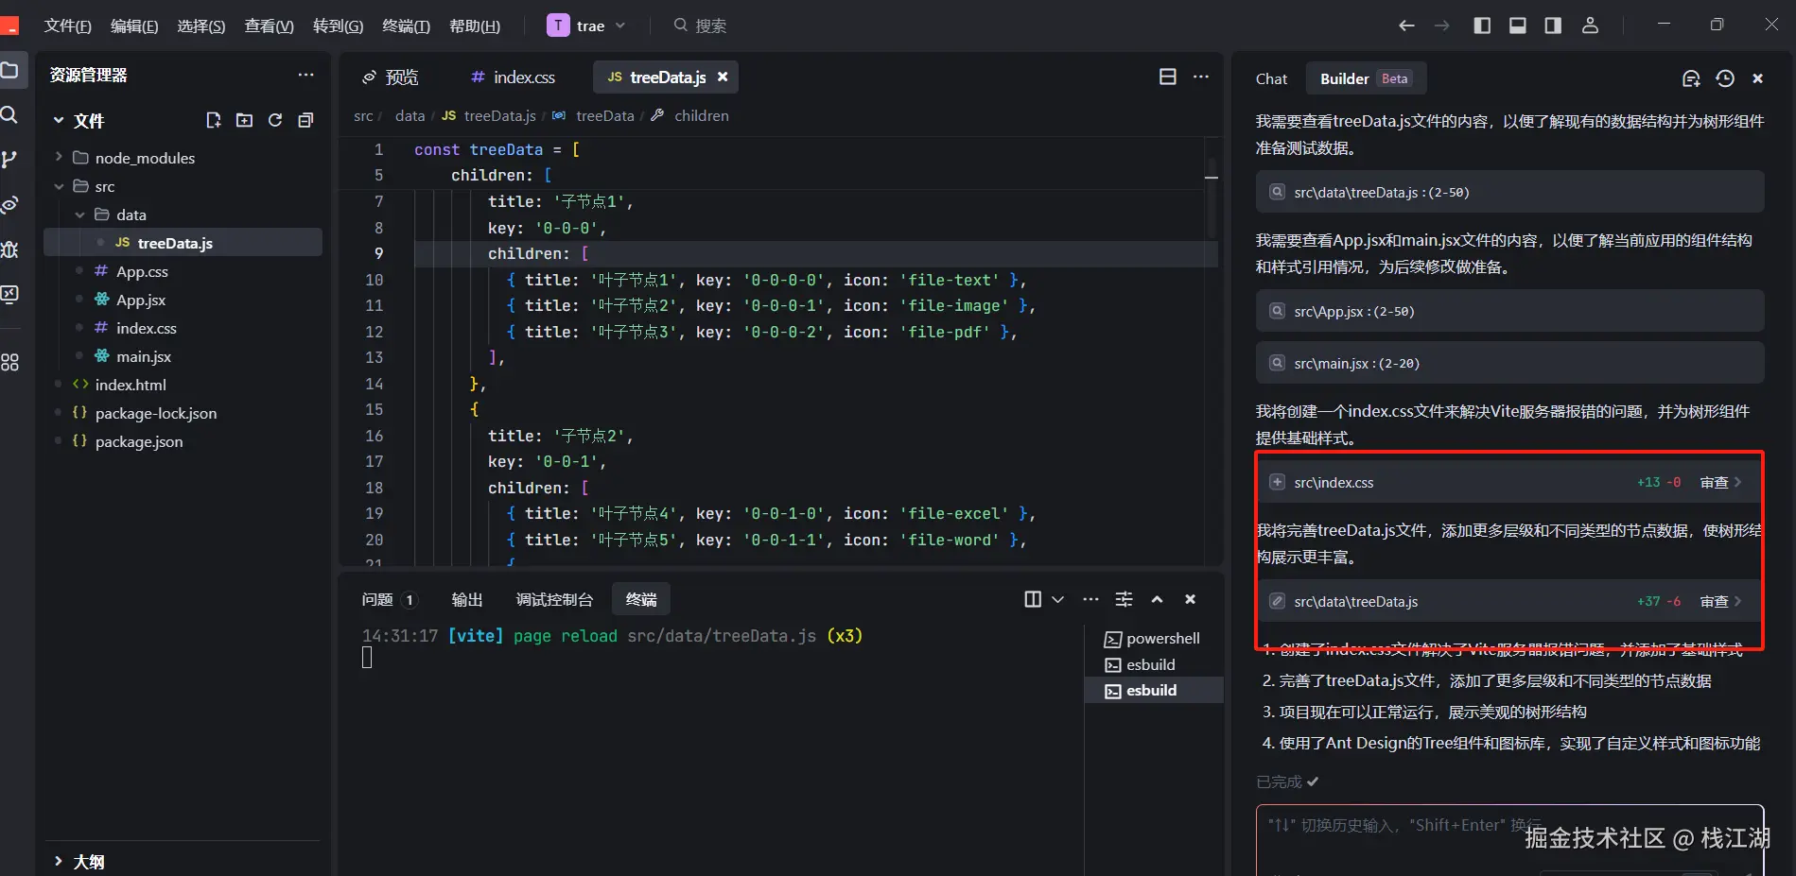Open the src\App.jsx :(2-50) reference
The height and width of the screenshot is (876, 1796).
click(1509, 311)
